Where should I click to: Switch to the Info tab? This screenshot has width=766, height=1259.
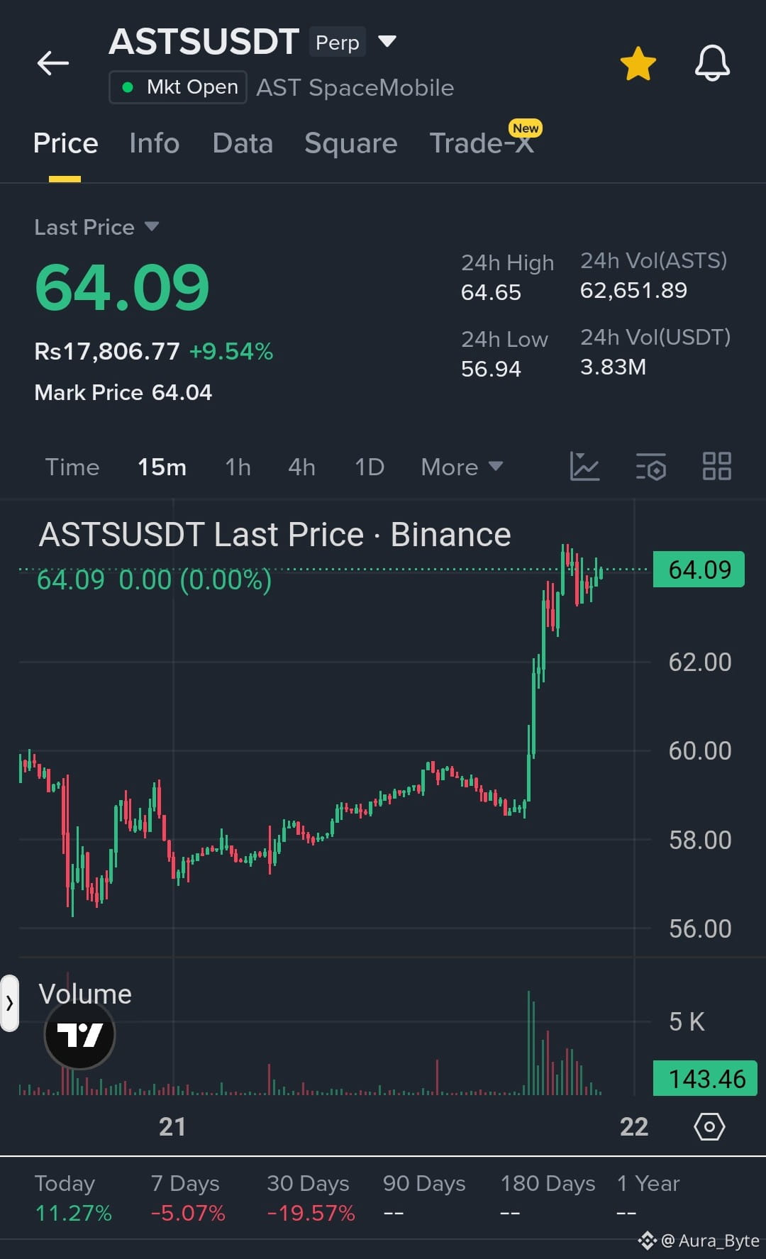[x=155, y=143]
